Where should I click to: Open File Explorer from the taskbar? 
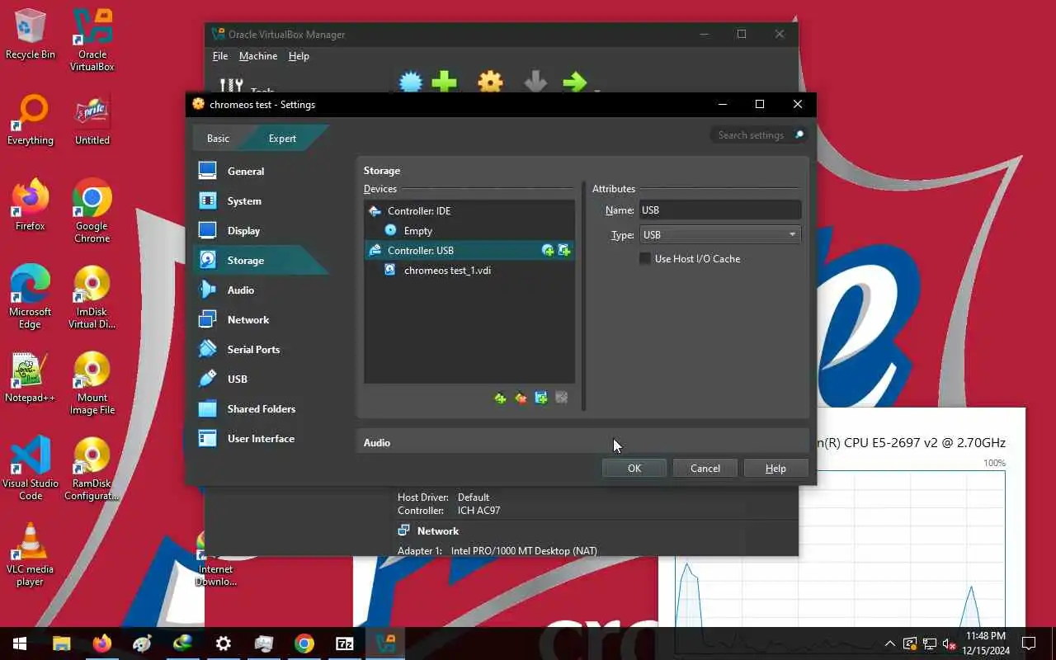tap(62, 643)
